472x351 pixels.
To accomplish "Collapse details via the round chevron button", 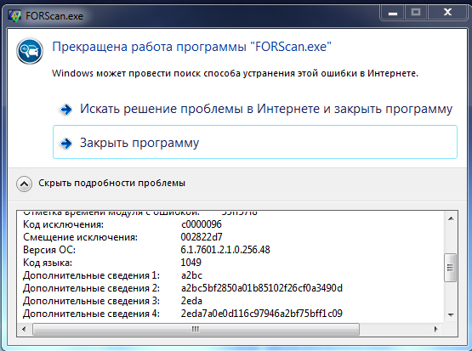I will [24, 184].
